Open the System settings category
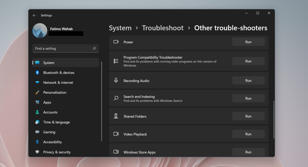This screenshot has width=308, height=167. pyautogui.click(x=65, y=62)
